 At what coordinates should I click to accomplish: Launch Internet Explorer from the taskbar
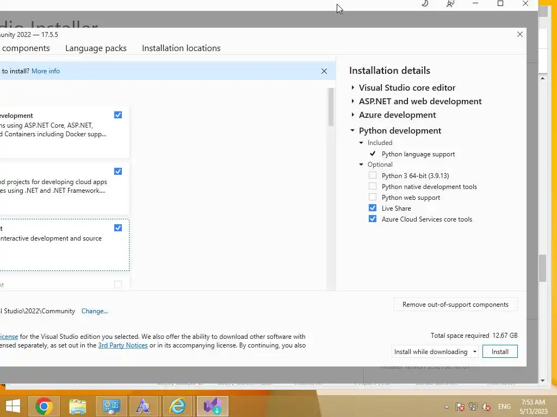point(177,406)
